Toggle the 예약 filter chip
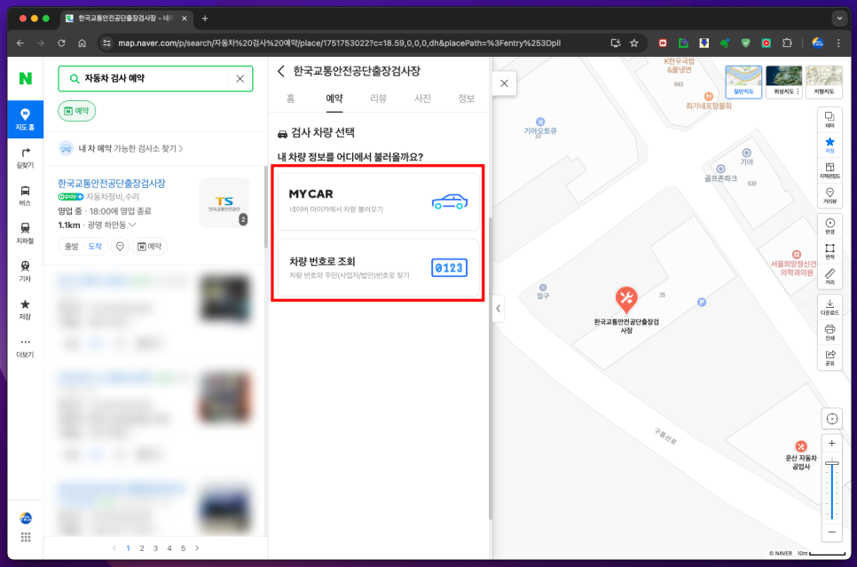 76,111
